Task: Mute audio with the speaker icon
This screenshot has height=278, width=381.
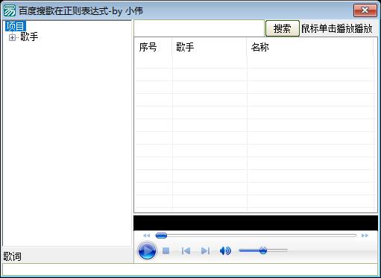Action: coord(225,250)
